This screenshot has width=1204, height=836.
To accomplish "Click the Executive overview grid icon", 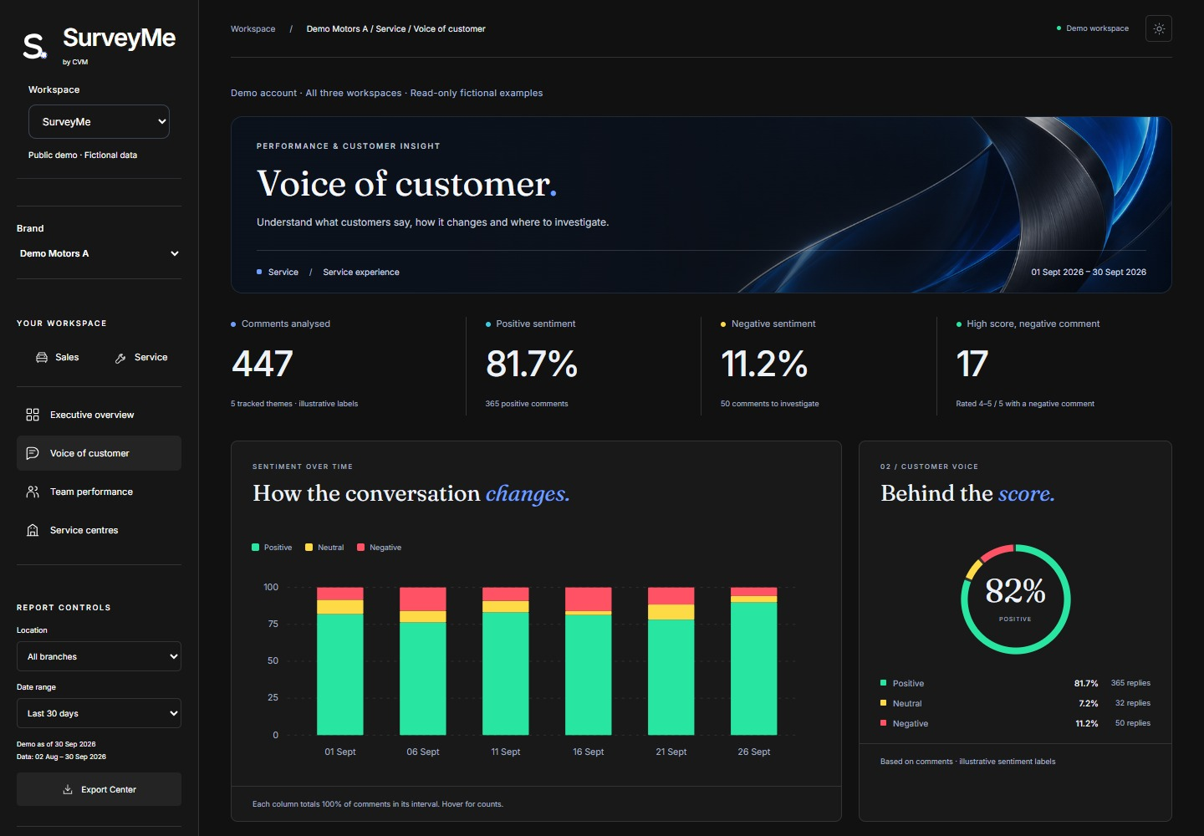I will [x=33, y=415].
